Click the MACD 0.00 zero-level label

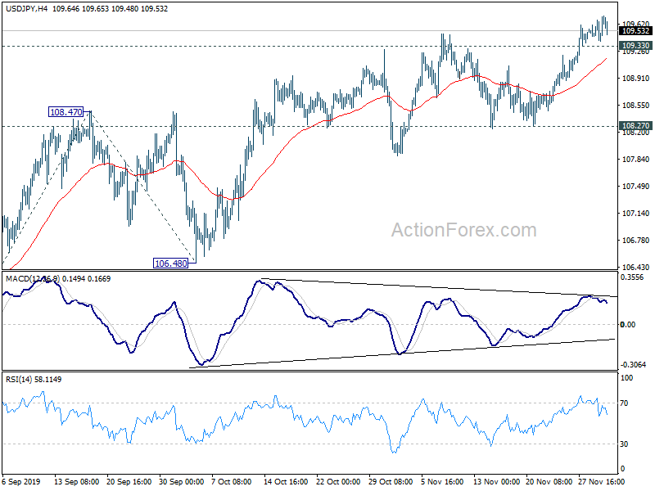pos(628,324)
